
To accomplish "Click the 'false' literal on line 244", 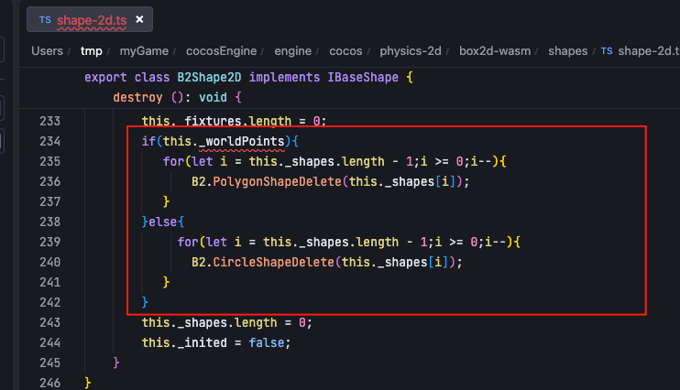I will click(x=267, y=342).
